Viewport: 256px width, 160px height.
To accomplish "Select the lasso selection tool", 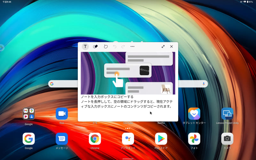I will 106,46.
